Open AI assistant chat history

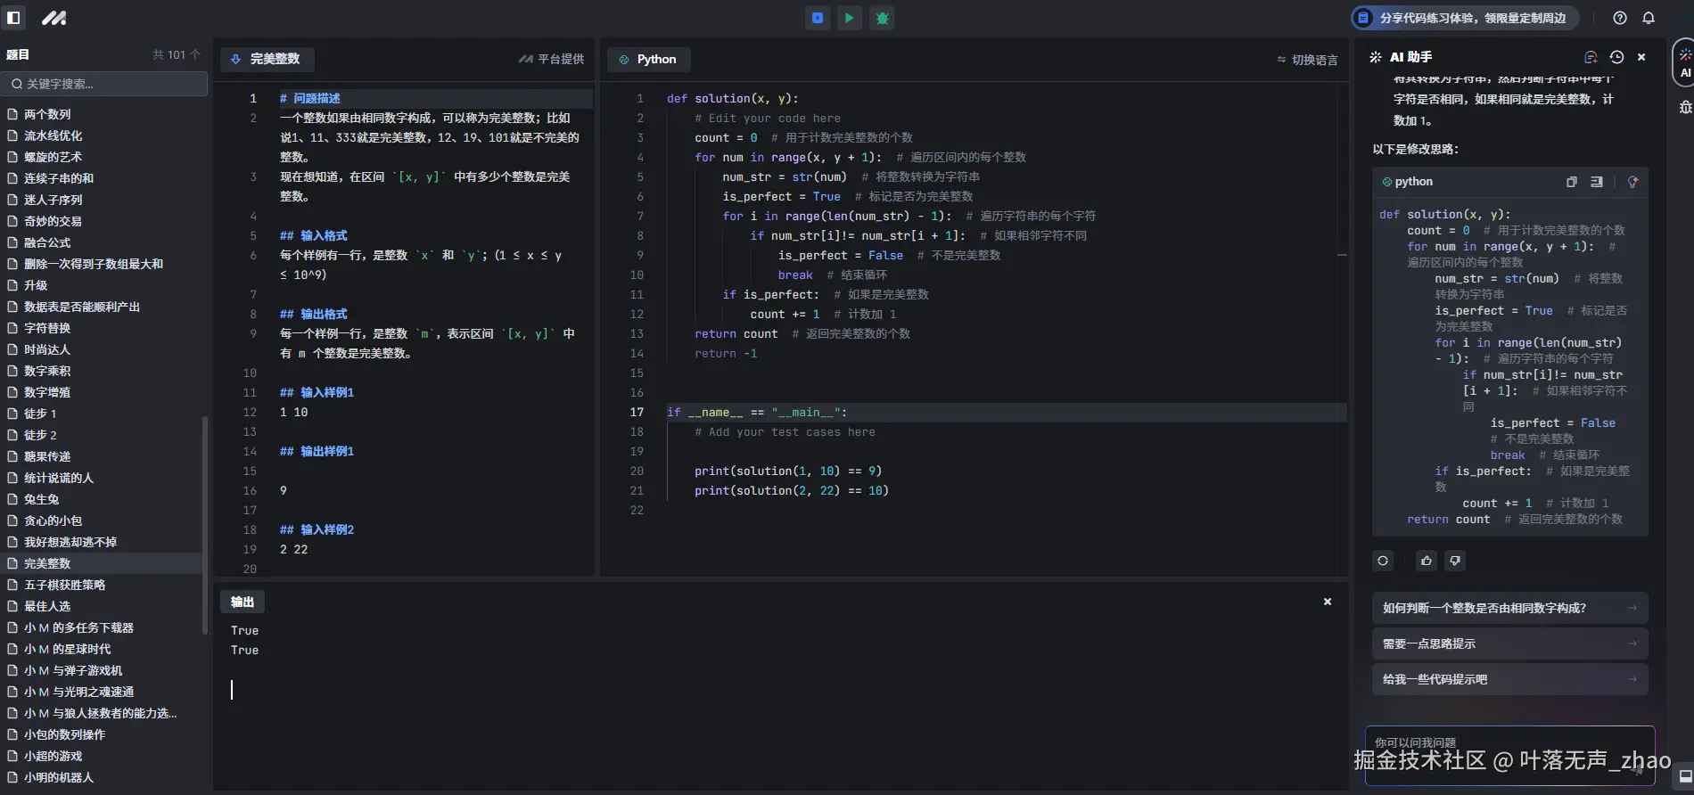1616,57
